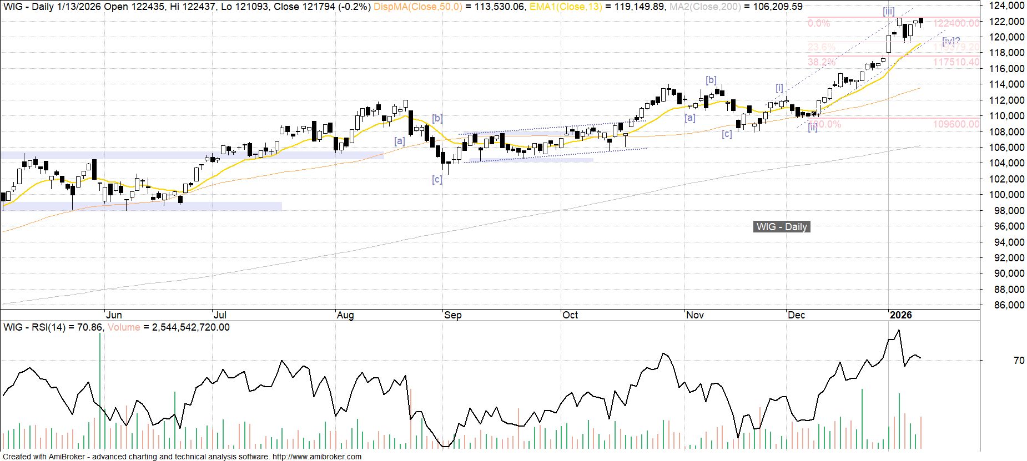
Task: Select the 38.2% Fibonacci retracement label
Action: click(821, 62)
